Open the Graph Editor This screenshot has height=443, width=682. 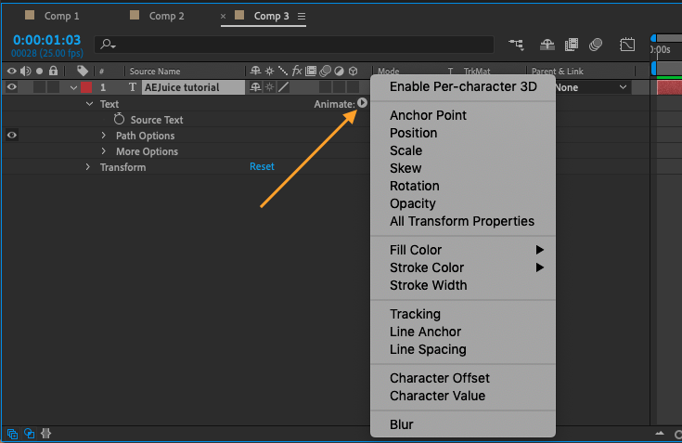pyautogui.click(x=627, y=44)
